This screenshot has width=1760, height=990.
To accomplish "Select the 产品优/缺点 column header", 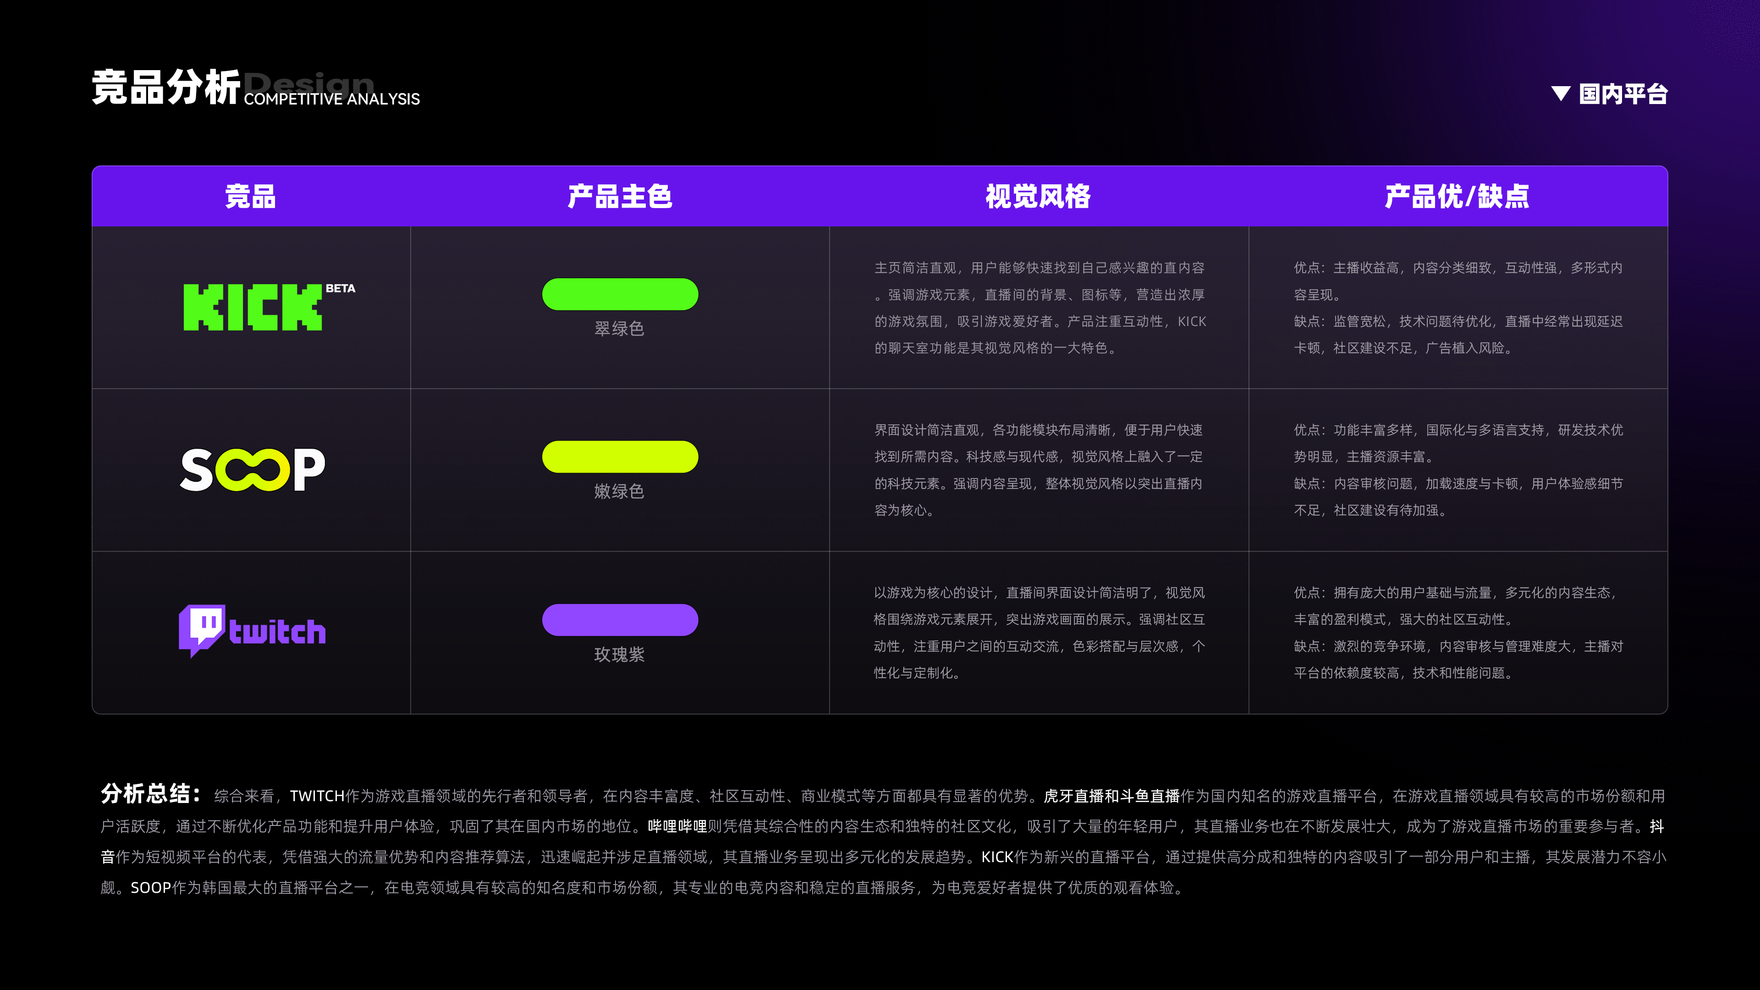I will coord(1457,197).
